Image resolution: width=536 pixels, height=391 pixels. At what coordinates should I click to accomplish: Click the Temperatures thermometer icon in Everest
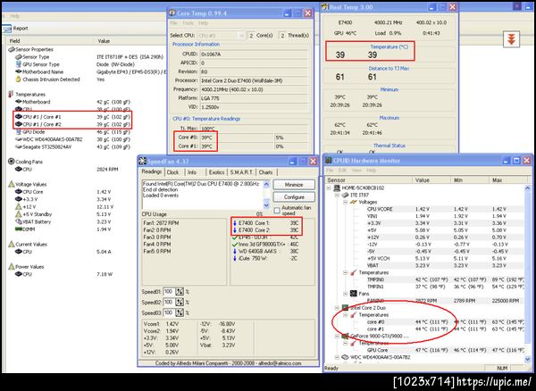11,95
